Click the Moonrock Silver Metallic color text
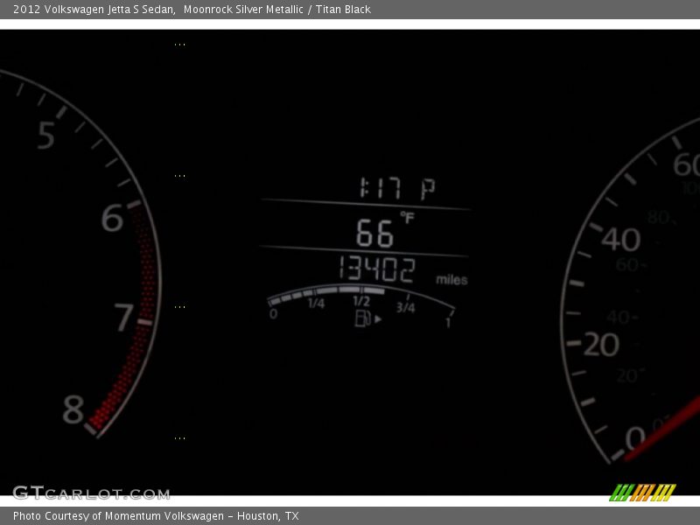Viewport: 700px width, 525px height. point(243,10)
